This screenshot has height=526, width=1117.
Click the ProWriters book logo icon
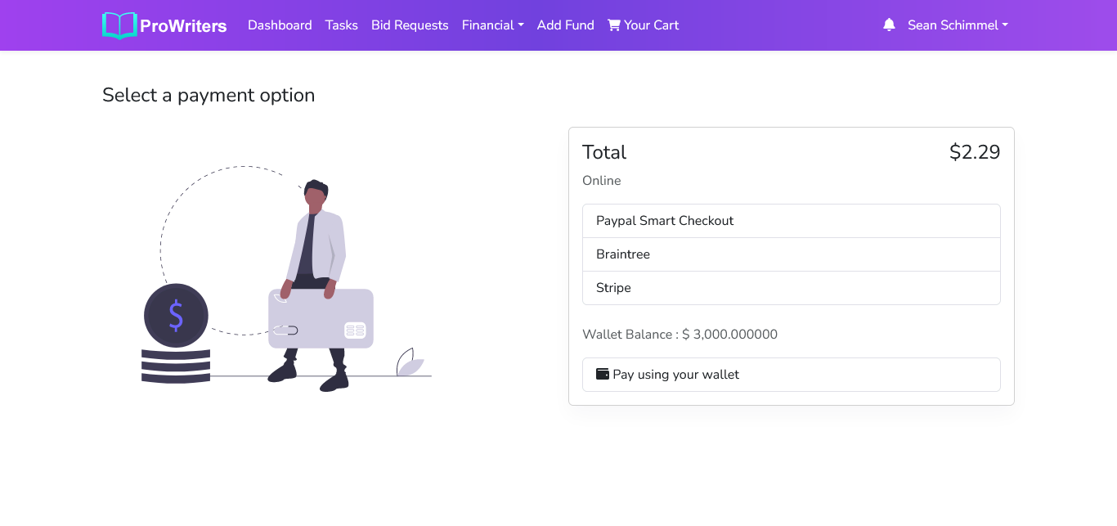click(x=119, y=25)
